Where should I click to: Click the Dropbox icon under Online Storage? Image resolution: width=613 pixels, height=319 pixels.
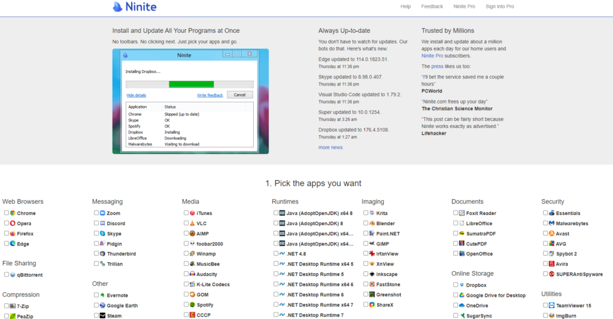(x=462, y=285)
